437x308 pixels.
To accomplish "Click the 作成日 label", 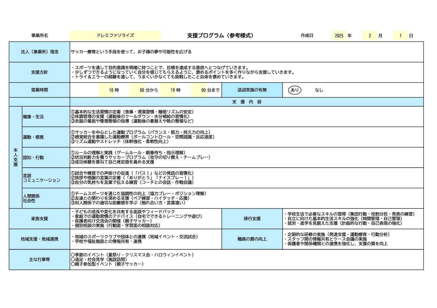I will 307,36.
